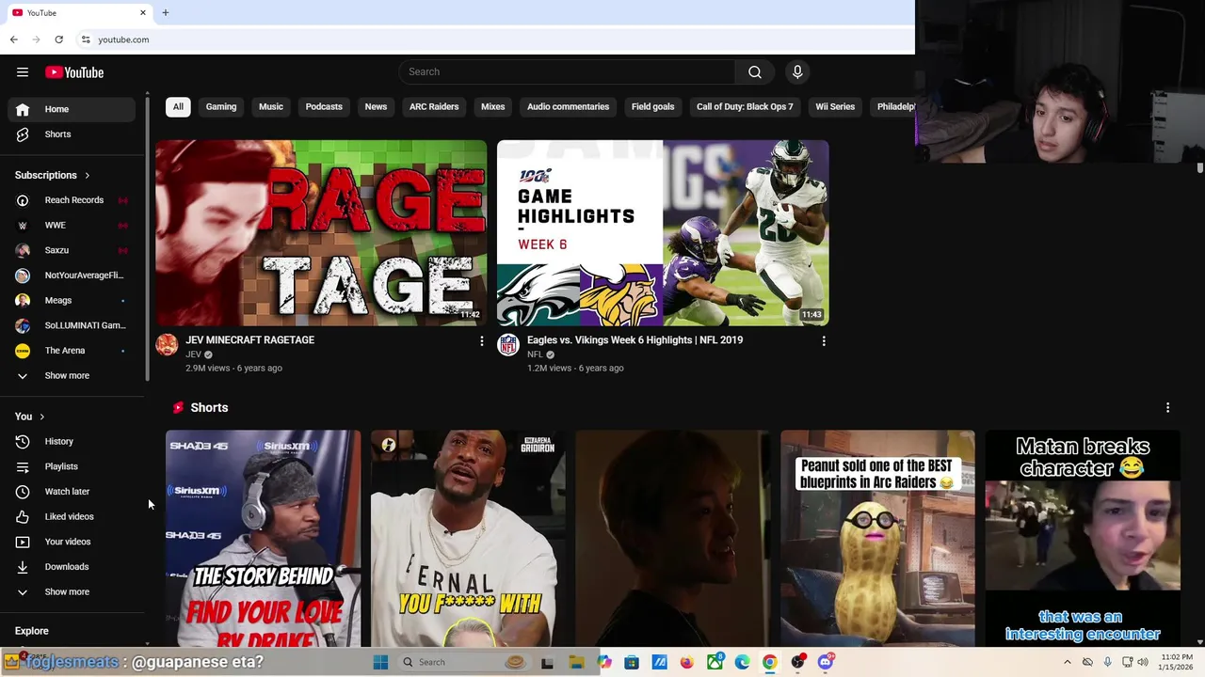Open Google Chrome from the taskbar

[769, 662]
